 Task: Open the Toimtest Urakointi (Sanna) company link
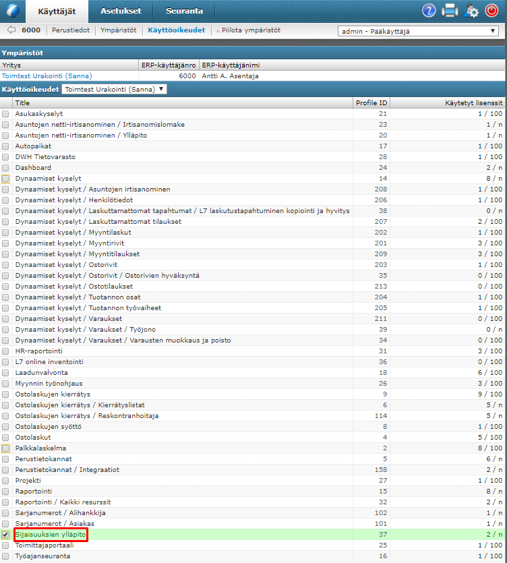pyautogui.click(x=47, y=76)
